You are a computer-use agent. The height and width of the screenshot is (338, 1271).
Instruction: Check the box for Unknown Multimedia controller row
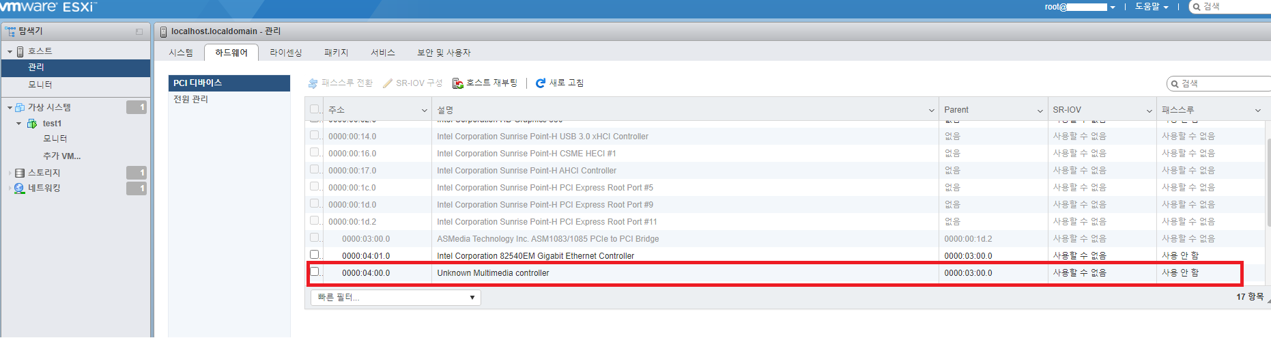315,272
